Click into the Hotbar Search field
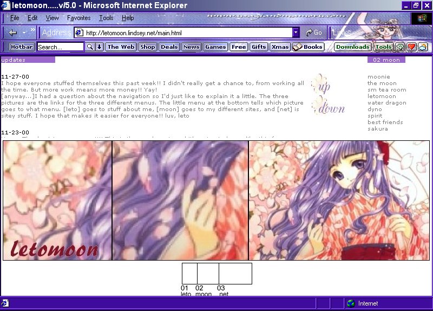This screenshot has height=311, width=433. 60,47
